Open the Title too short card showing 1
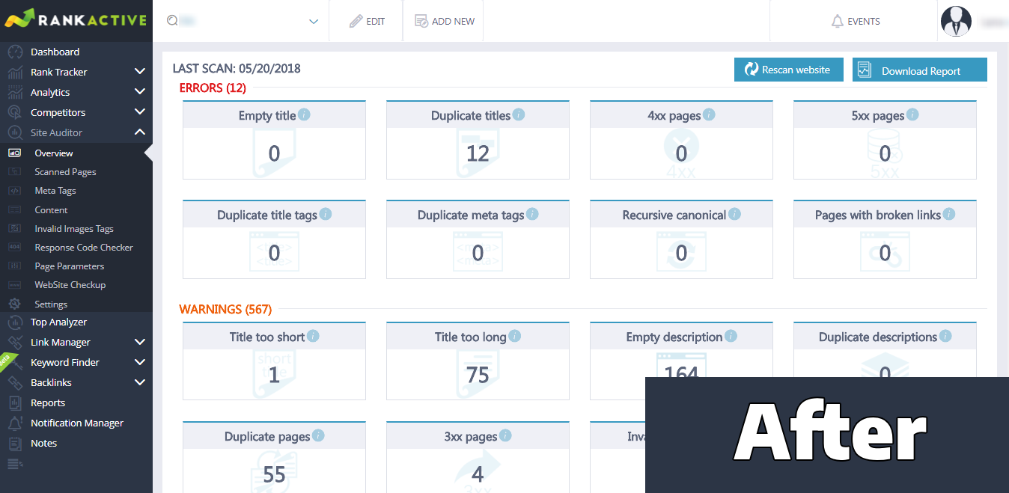 coord(274,361)
